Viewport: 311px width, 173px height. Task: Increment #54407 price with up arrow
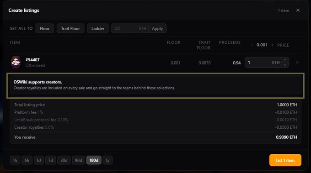(285, 60)
